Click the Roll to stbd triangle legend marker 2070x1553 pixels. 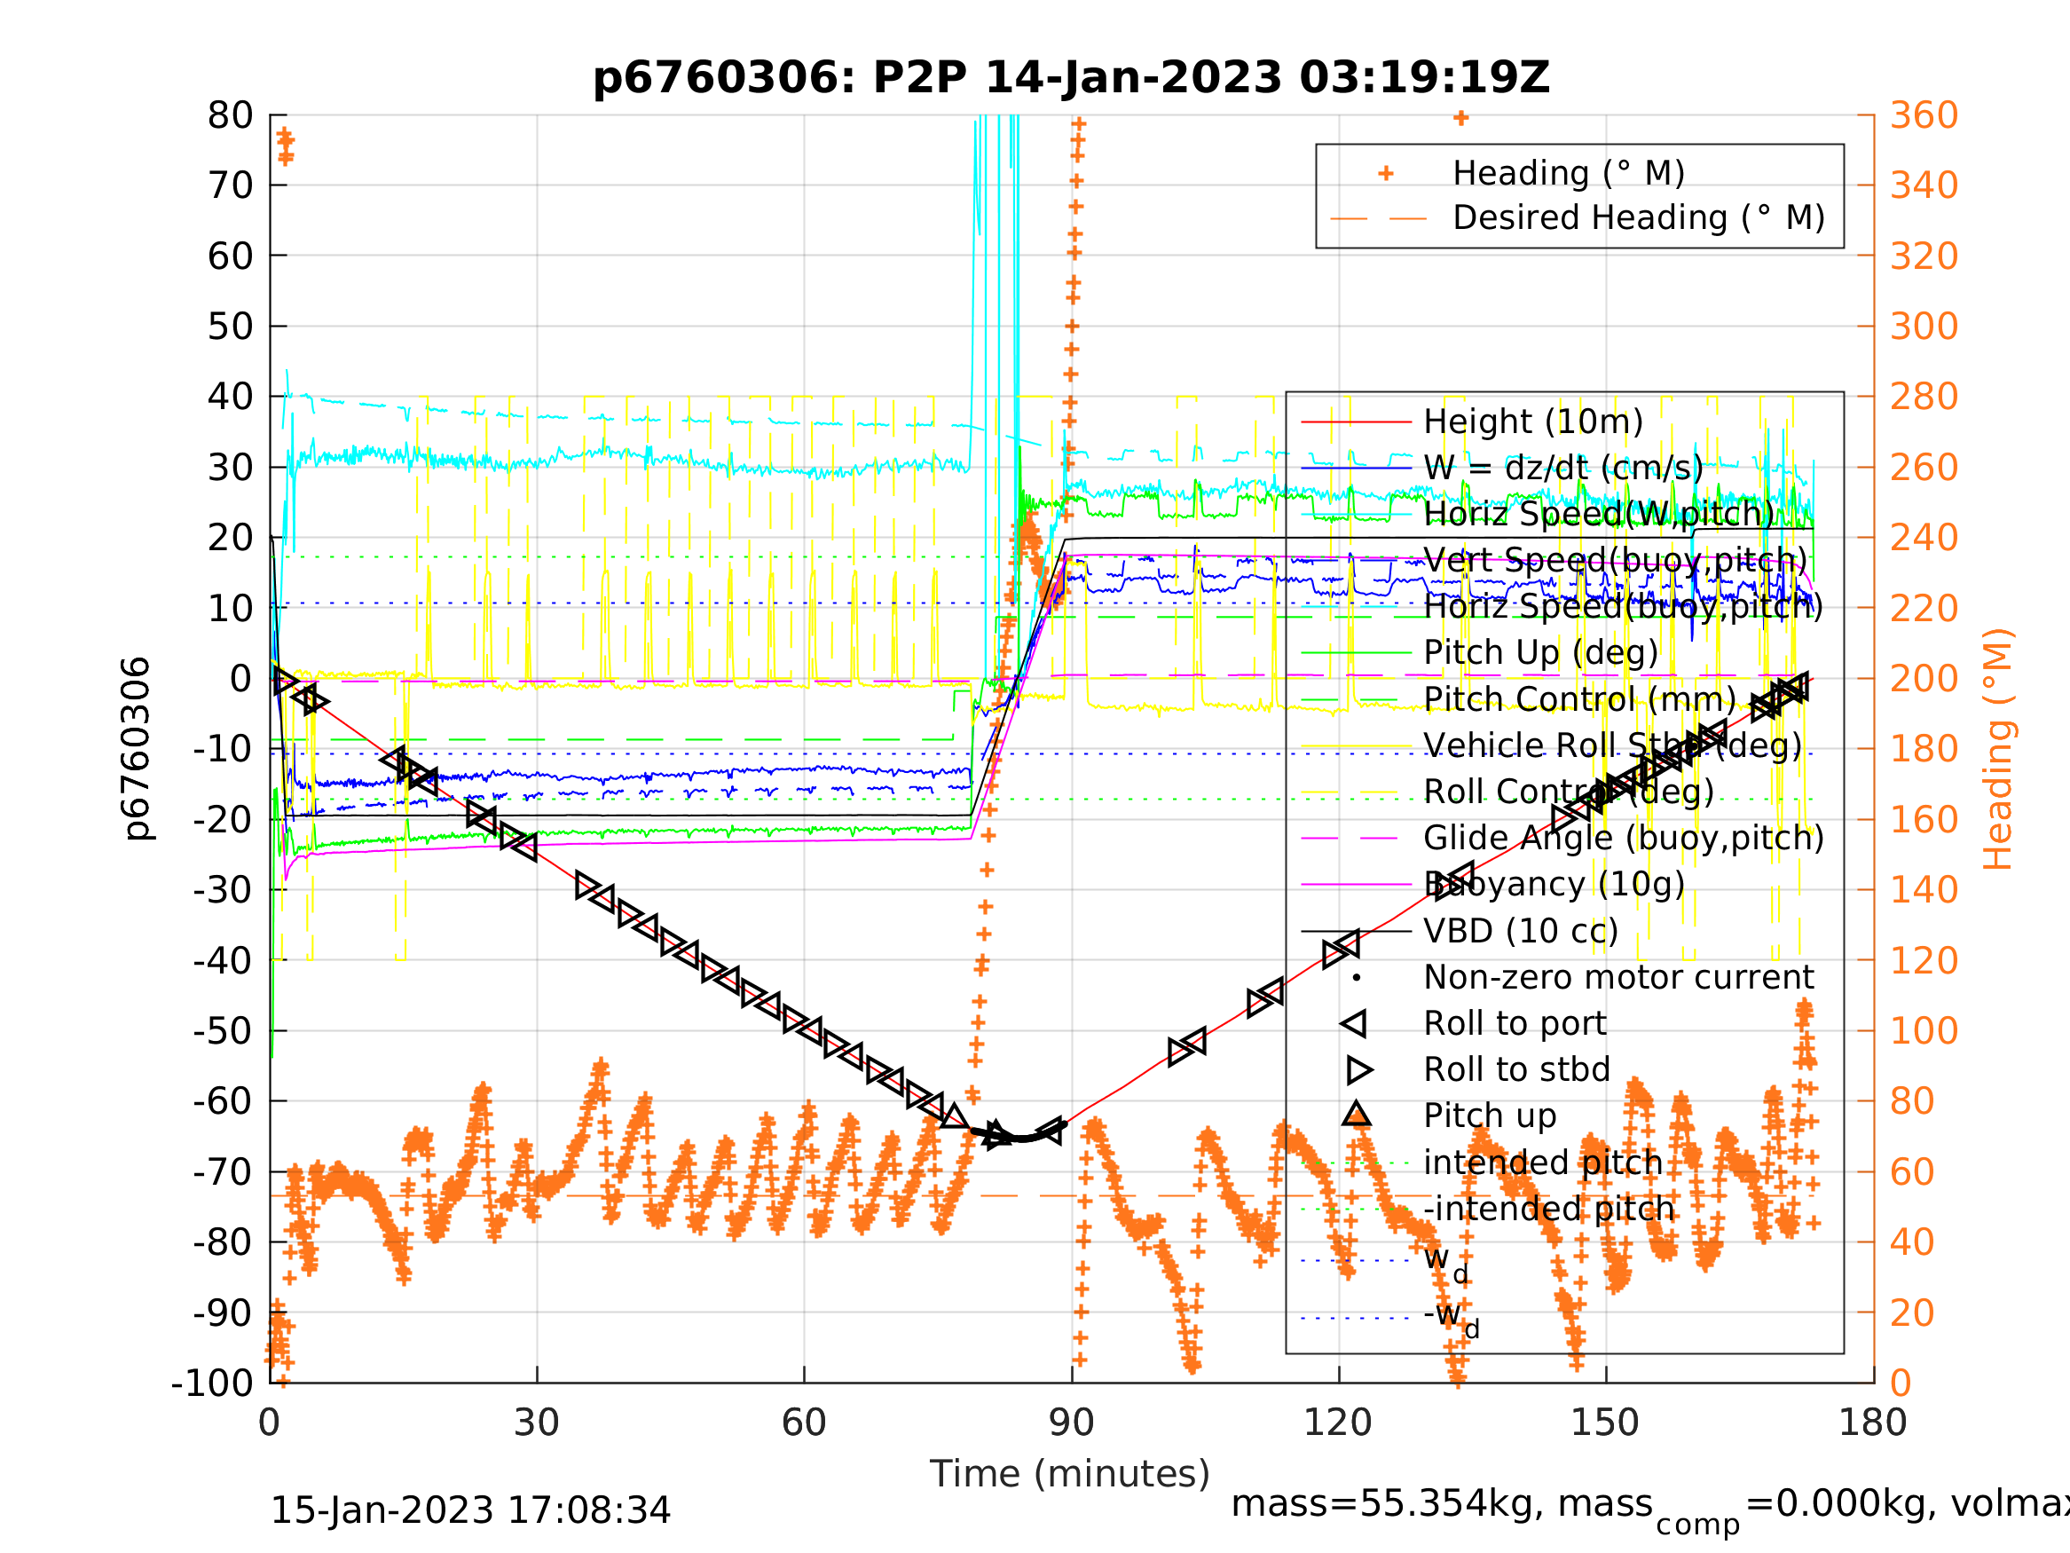(x=1359, y=1070)
